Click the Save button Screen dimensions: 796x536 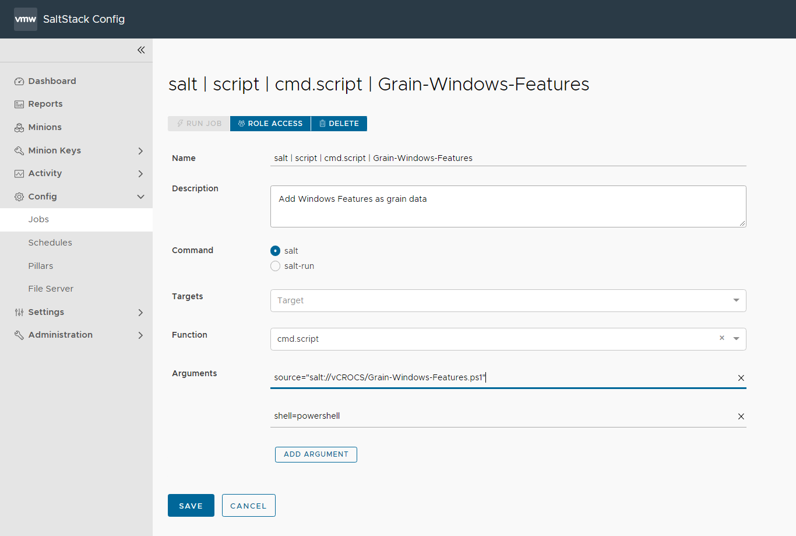[191, 506]
